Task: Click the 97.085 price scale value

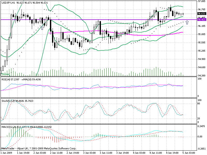Action: click(x=202, y=1)
